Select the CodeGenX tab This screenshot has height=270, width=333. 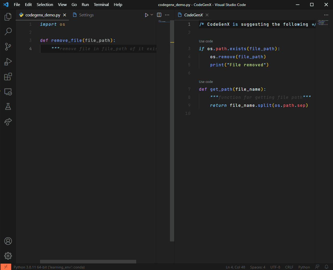click(x=193, y=15)
